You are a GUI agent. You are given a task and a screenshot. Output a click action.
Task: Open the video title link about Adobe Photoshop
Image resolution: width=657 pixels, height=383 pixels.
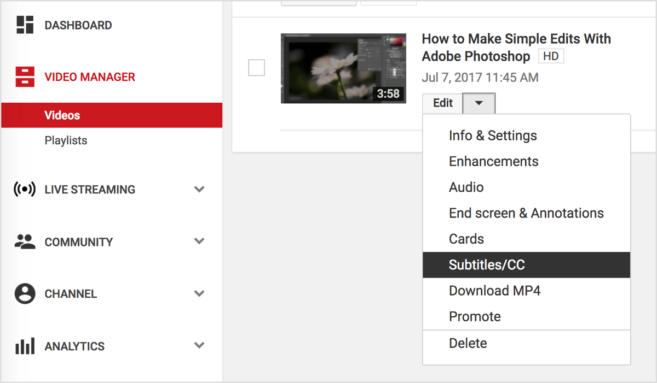(x=516, y=48)
